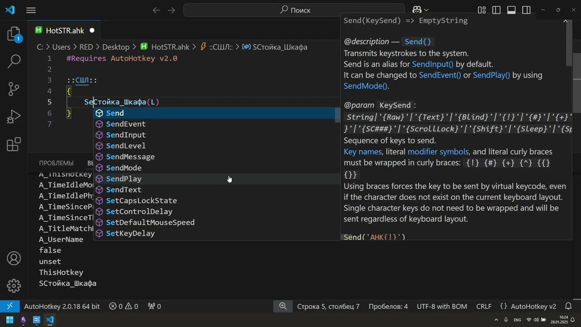
Task: Toggle the bottom panel visibility
Action: (512, 10)
